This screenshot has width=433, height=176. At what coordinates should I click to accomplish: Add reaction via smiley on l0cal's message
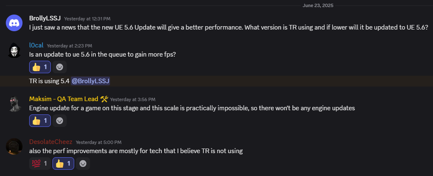coord(60,67)
